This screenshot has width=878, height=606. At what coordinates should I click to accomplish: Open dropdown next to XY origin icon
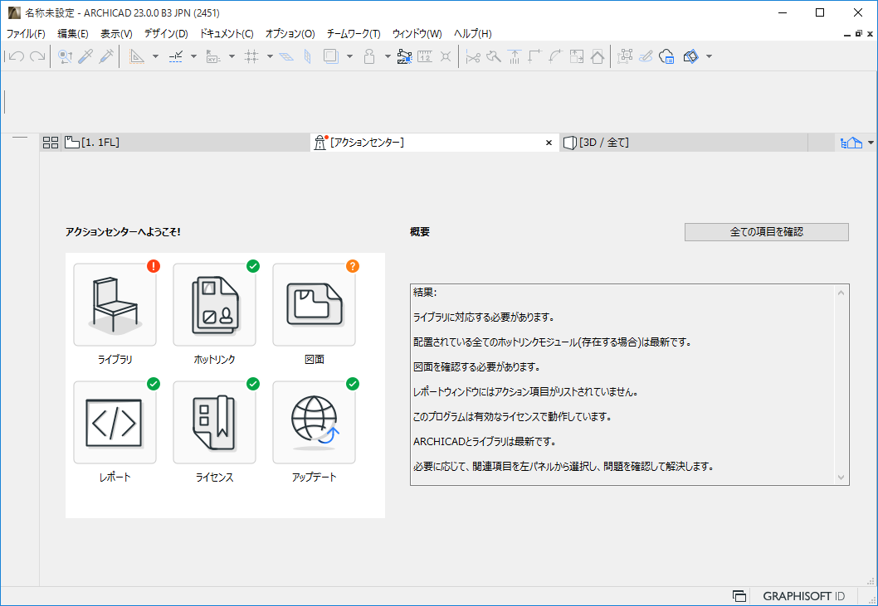point(232,56)
